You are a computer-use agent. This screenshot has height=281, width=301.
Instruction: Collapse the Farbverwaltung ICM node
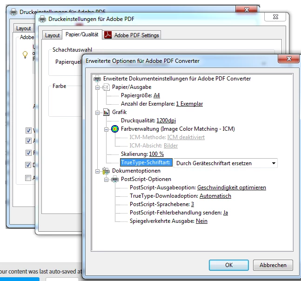point(106,129)
